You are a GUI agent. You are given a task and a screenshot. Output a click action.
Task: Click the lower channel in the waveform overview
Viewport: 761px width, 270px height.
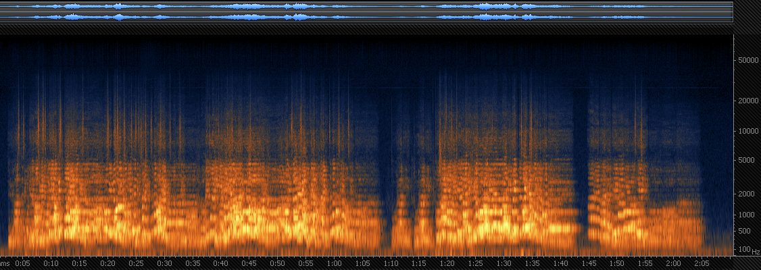click(366, 17)
